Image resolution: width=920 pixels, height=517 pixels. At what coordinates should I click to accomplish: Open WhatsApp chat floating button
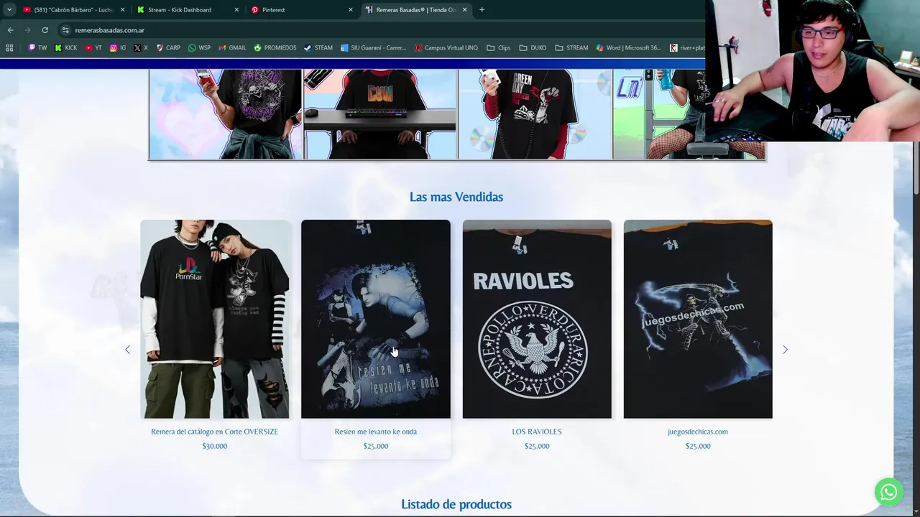[889, 492]
